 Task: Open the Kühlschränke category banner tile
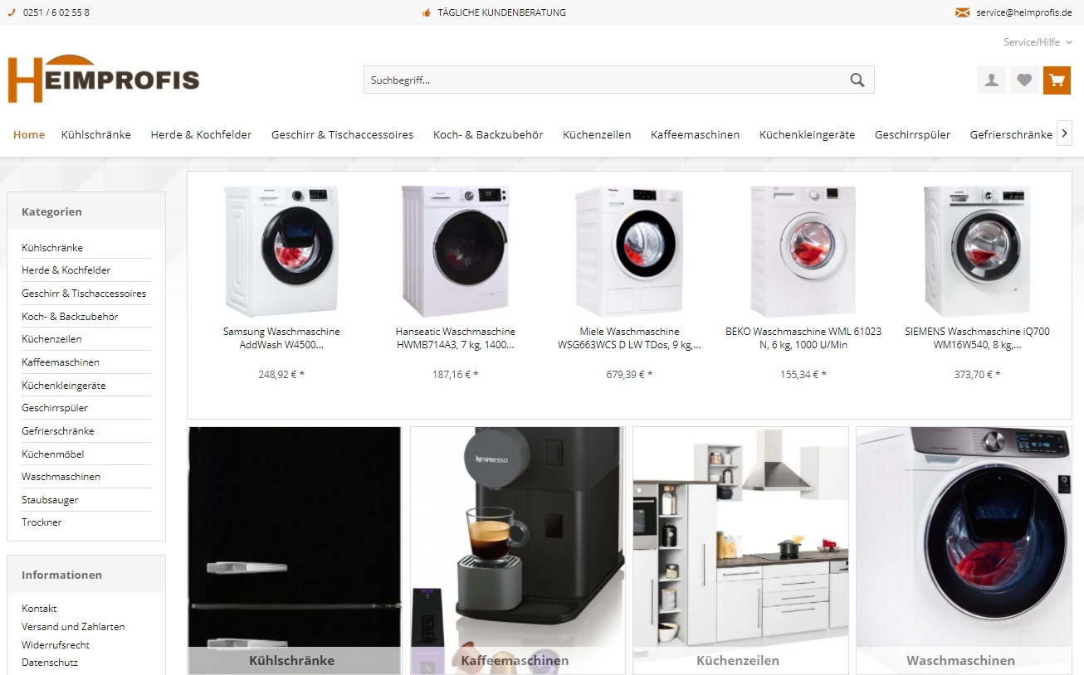click(x=294, y=551)
